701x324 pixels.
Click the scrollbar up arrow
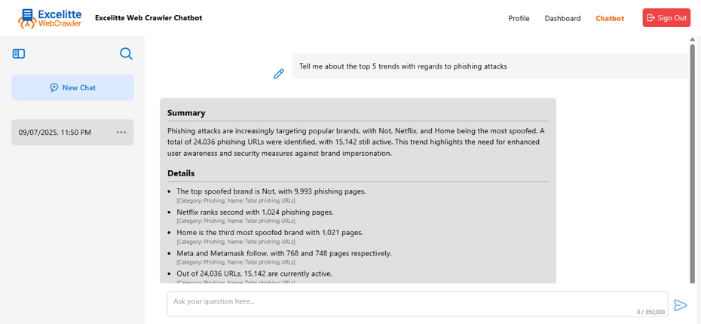[692, 39]
